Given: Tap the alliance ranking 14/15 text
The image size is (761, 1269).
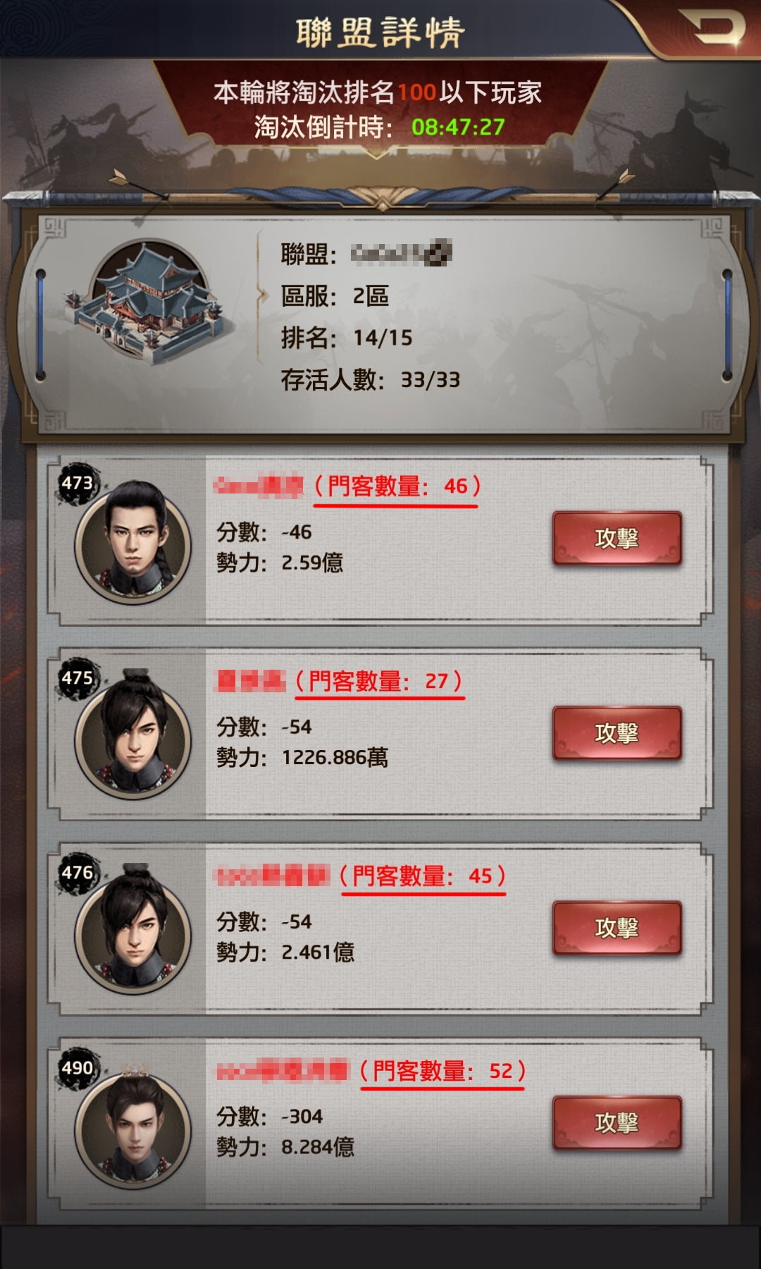Looking at the screenshot, I should [383, 338].
